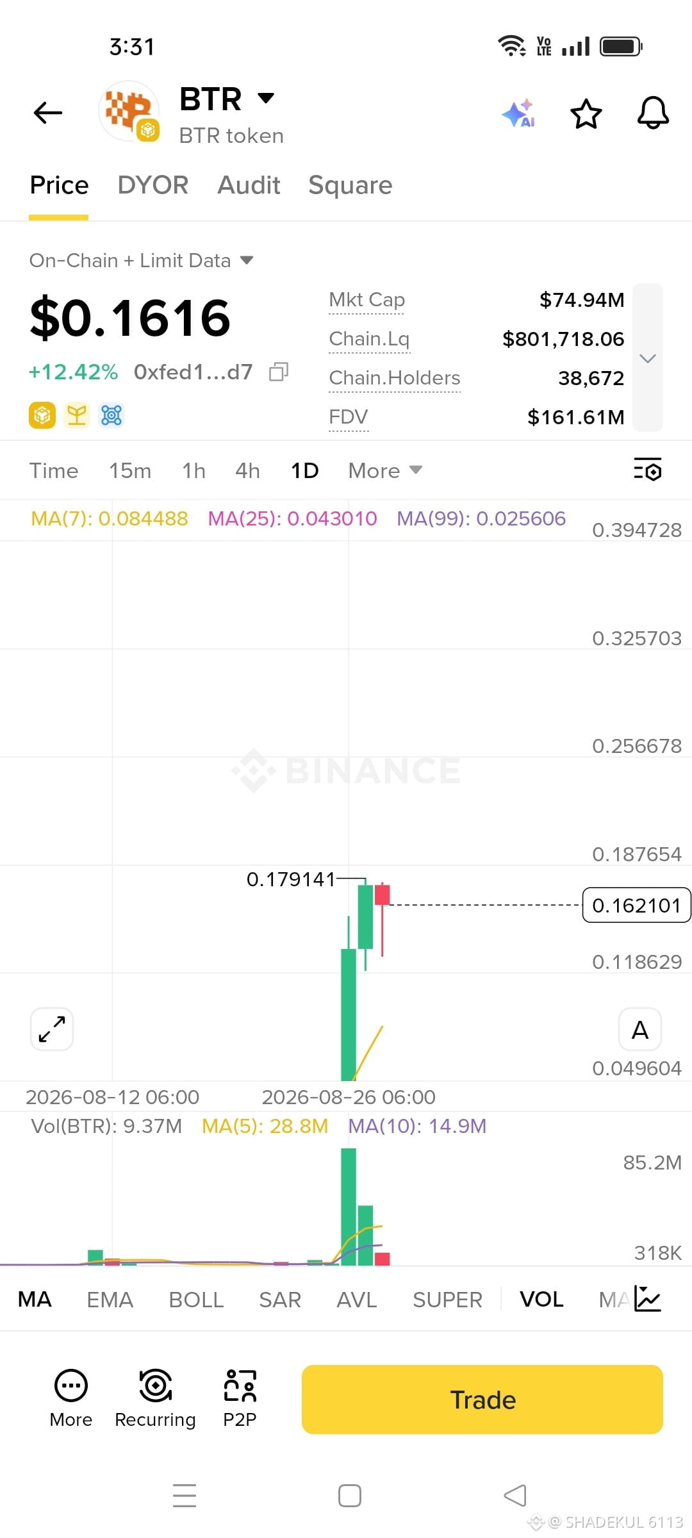The width and height of the screenshot is (692, 1538).
Task: Tap the Android home button
Action: tap(350, 1496)
